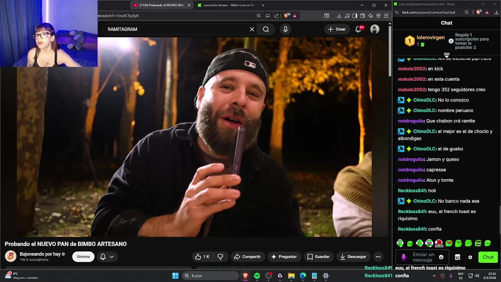Open the Brave VPN shield icon
Screen dimensions: 501x282
coord(378,16)
